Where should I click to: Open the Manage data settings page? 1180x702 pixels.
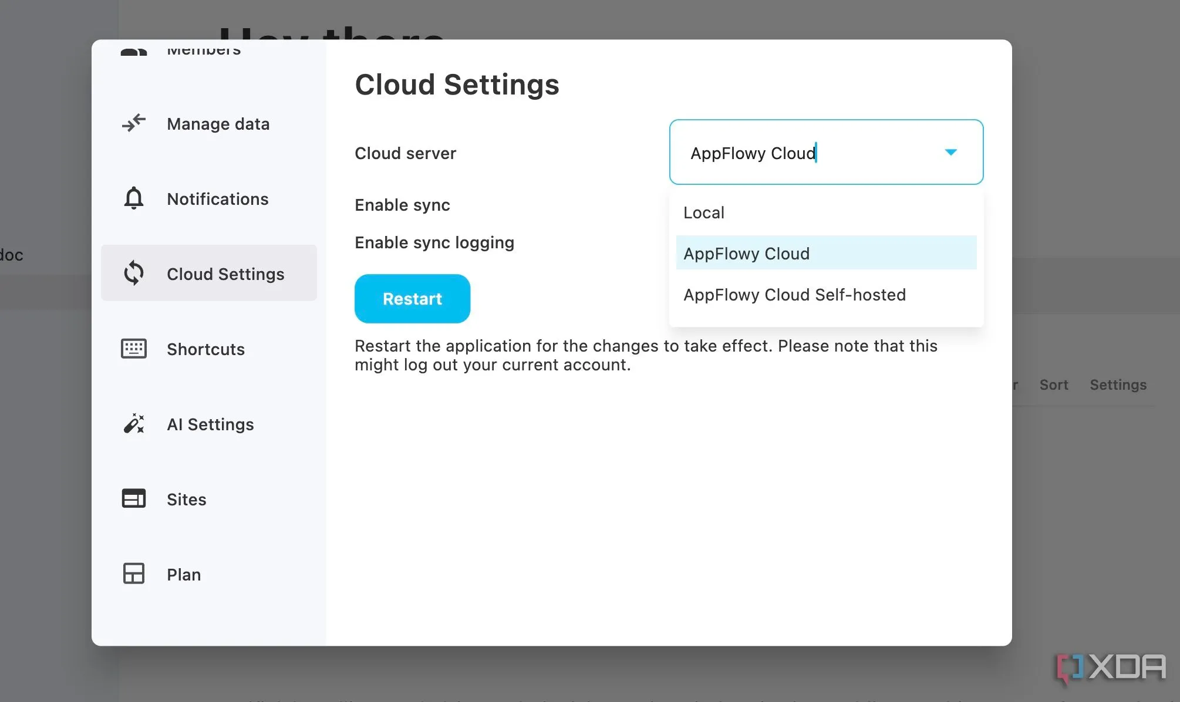(209, 123)
